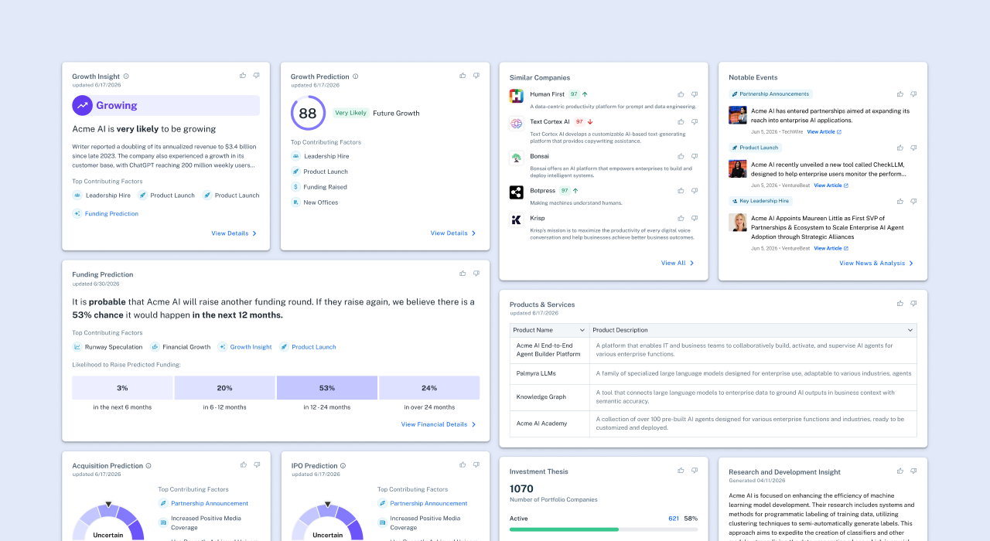Click the Growth Prediction info icon
The width and height of the screenshot is (990, 541).
tap(356, 77)
